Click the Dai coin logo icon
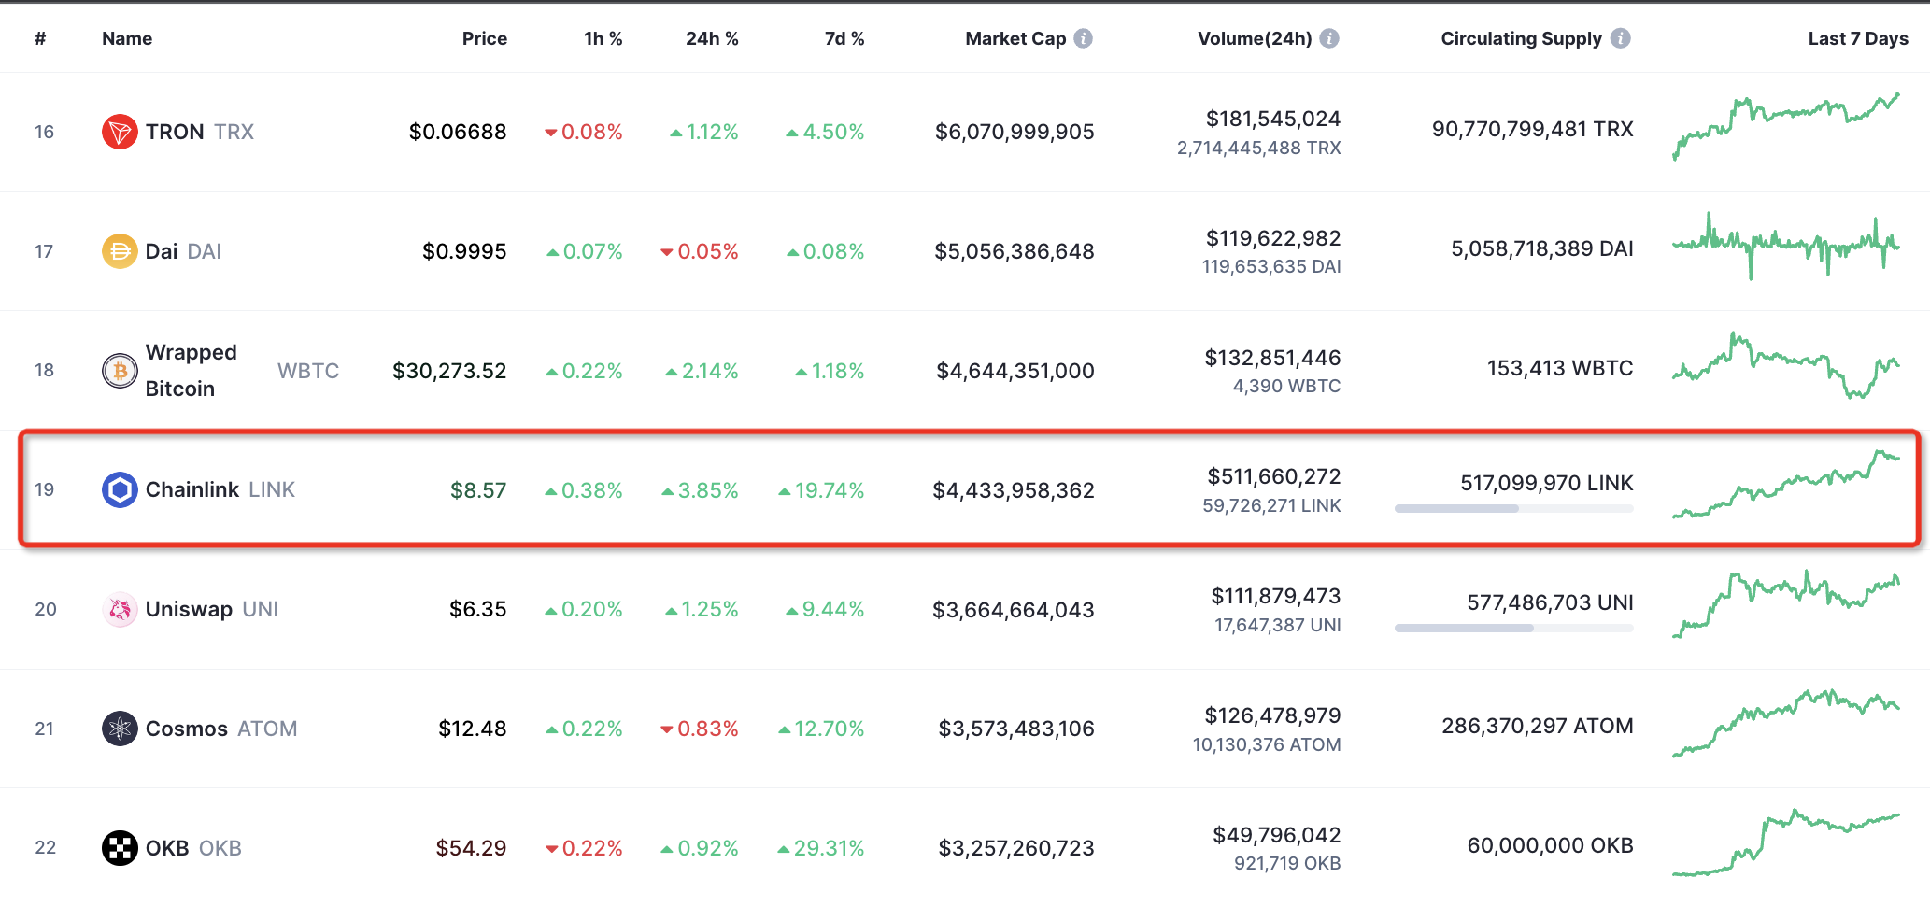Image resolution: width=1930 pixels, height=906 pixels. click(120, 251)
